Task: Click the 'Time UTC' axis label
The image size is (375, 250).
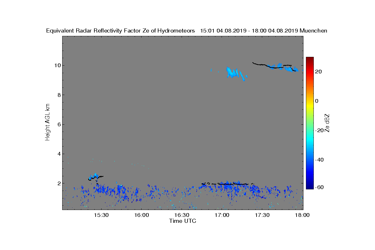Action: (x=183, y=221)
